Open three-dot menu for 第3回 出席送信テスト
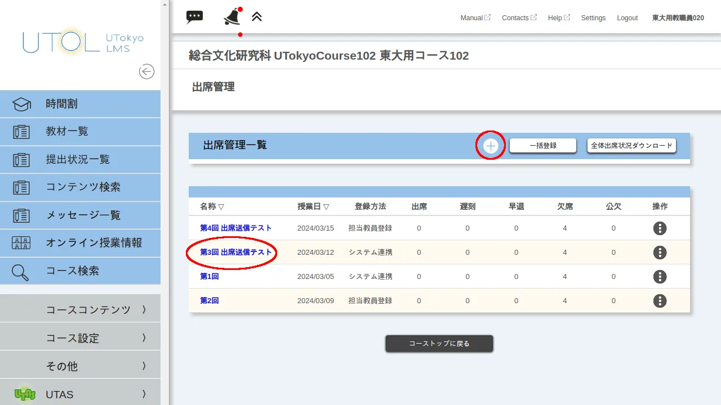Viewport: 721px width, 405px height. pos(660,253)
